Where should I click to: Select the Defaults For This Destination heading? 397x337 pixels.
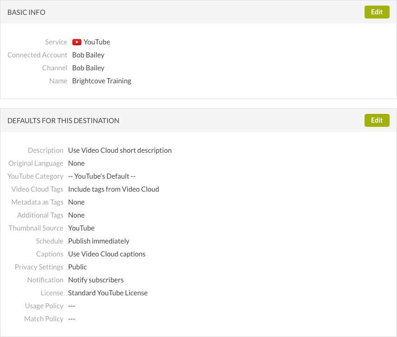pyautogui.click(x=63, y=121)
